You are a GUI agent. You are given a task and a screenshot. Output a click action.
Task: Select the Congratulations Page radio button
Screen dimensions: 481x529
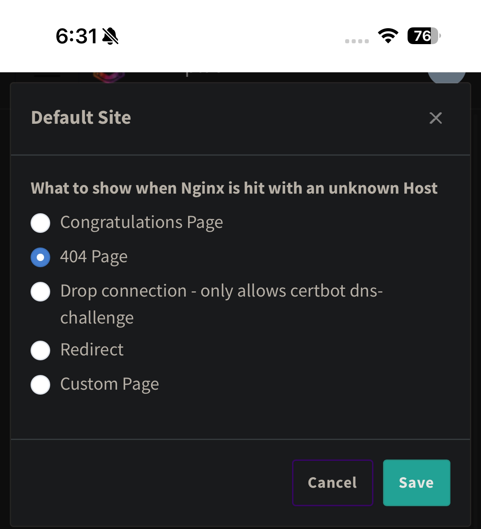point(40,223)
